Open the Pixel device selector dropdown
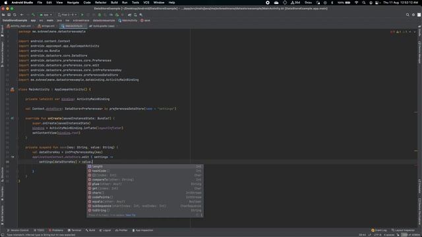Image resolution: width=422 pixels, height=237 pixels. click(x=67, y=14)
